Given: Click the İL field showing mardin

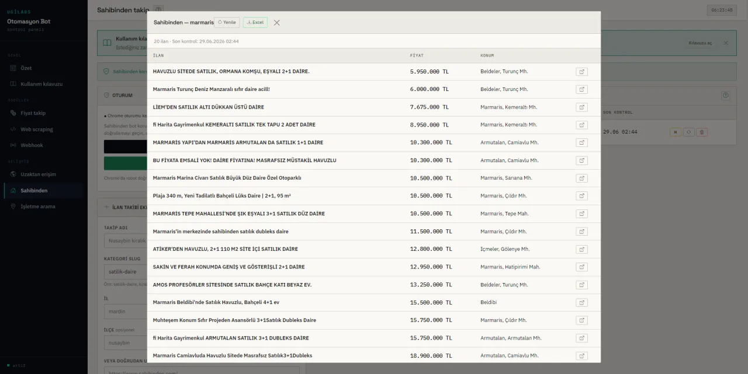Looking at the screenshot, I should coord(126,311).
